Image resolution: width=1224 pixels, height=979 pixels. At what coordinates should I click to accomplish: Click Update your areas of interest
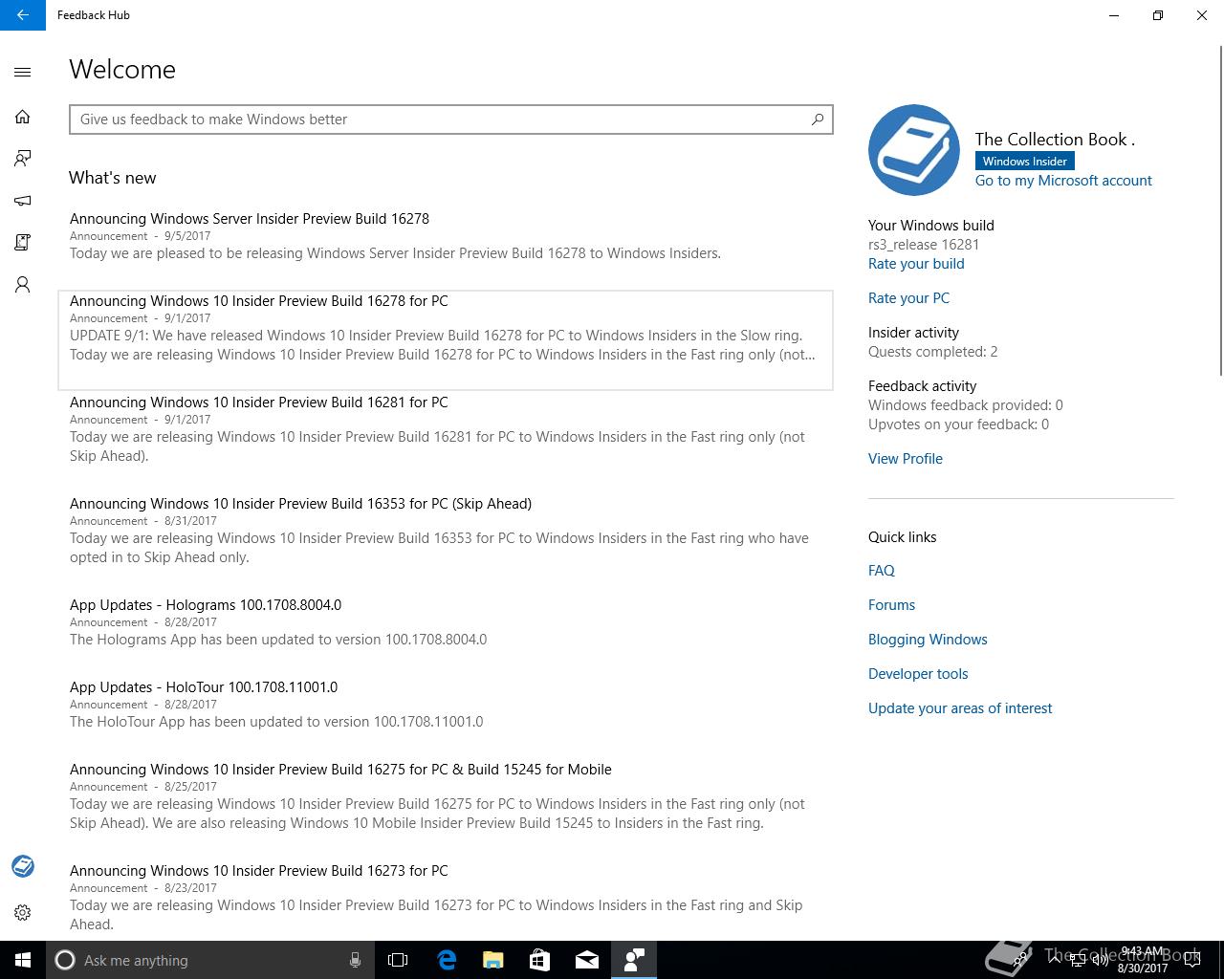click(960, 708)
